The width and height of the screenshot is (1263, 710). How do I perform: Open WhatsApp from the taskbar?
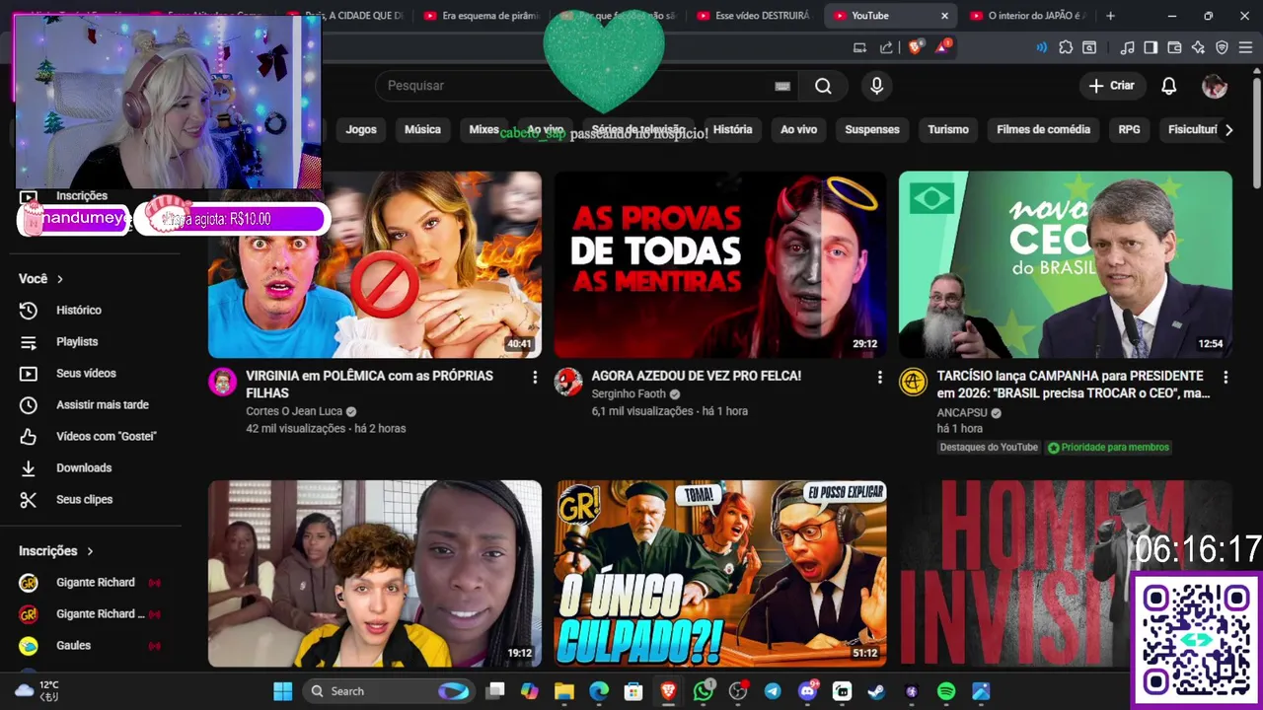(703, 691)
